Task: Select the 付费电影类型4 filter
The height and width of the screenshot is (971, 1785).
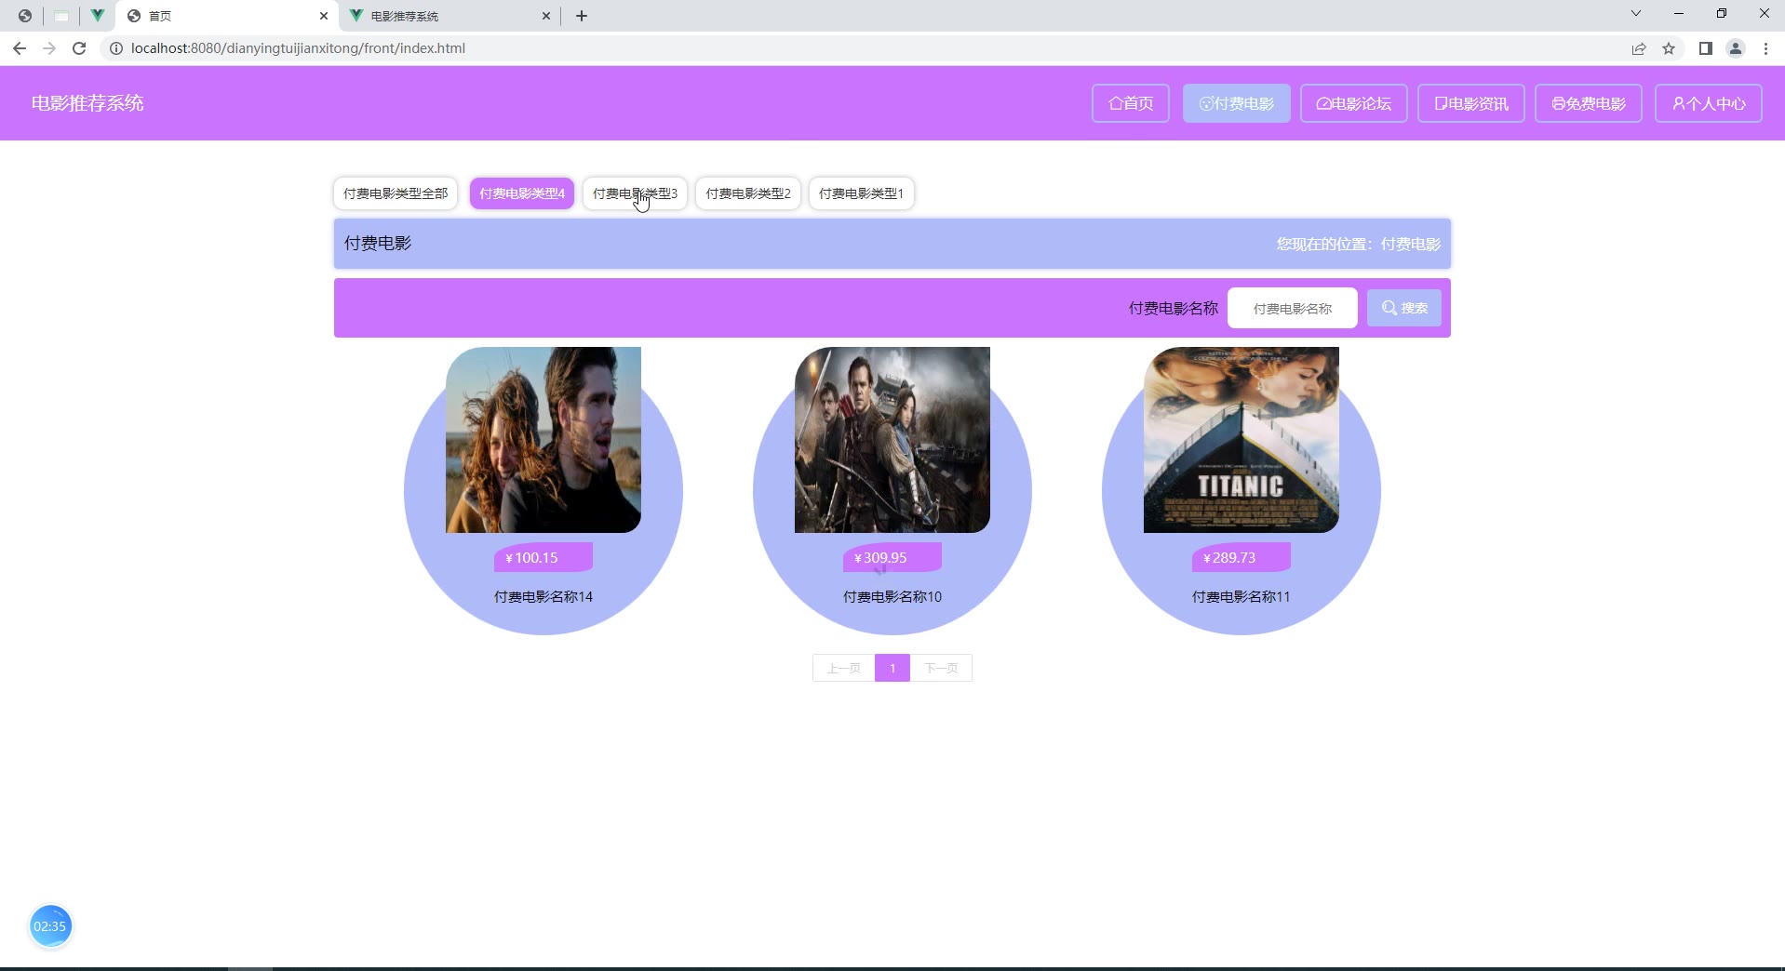Action: pos(522,193)
